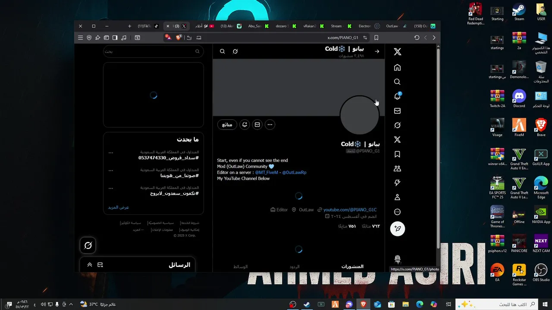Open Notifications bell in X sidebar
Viewport: 552px width, 310px height.
pyautogui.click(x=397, y=96)
